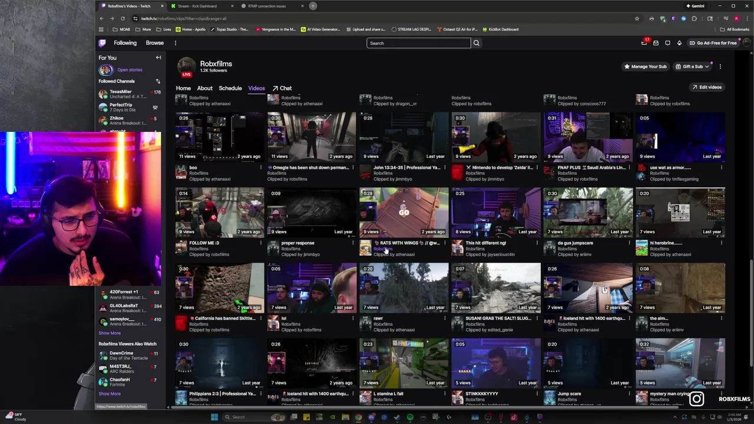
Task: Open Twitch top nav more-options dots
Action: coord(175,43)
